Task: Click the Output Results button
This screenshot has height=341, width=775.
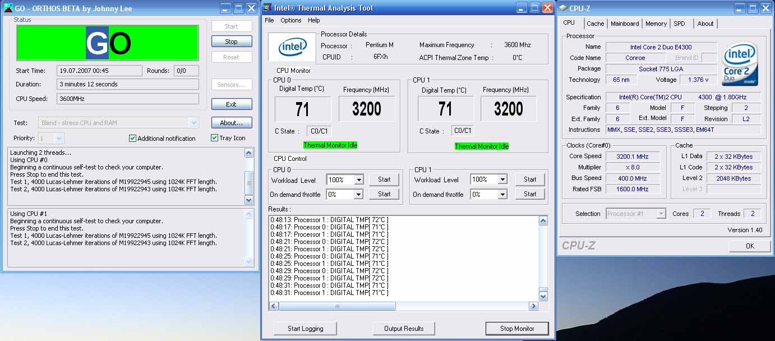Action: [x=404, y=329]
